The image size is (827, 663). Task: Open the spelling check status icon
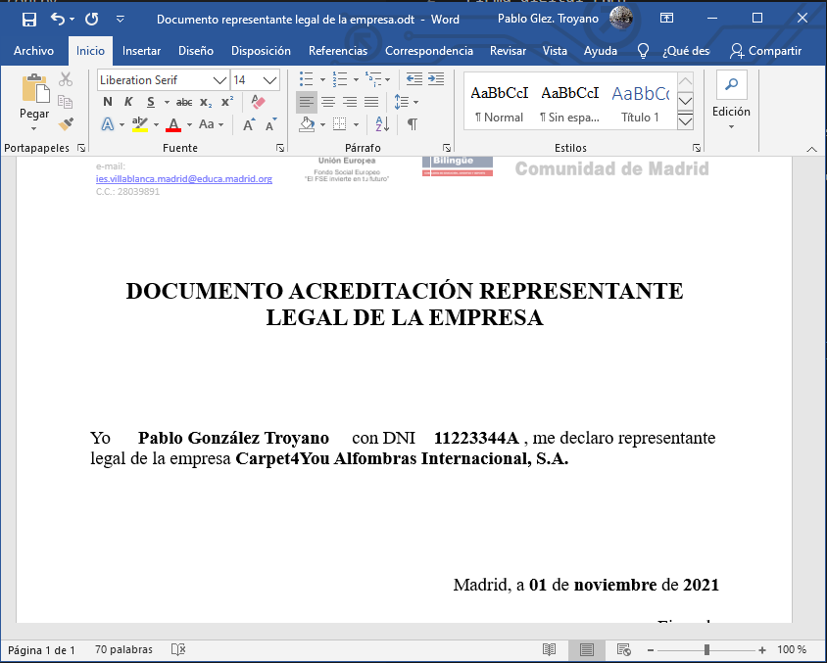coord(178,649)
